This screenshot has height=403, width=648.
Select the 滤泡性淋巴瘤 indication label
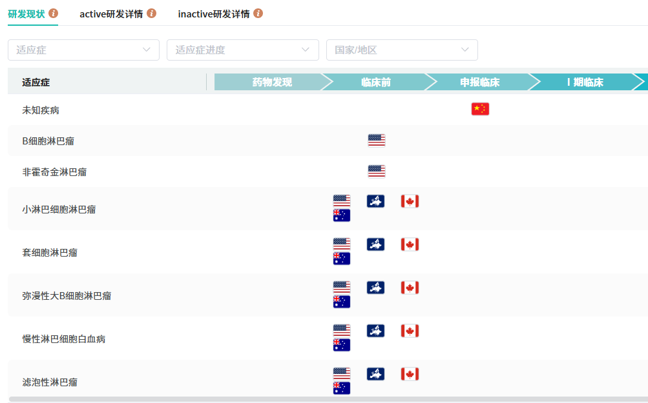pos(50,382)
